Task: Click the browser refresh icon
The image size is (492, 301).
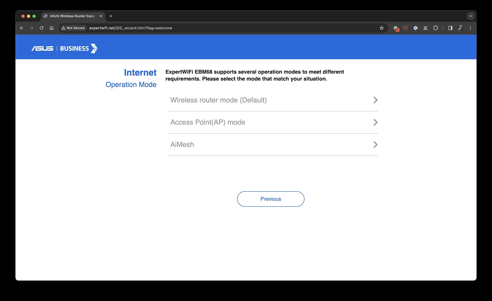Action: 42,28
